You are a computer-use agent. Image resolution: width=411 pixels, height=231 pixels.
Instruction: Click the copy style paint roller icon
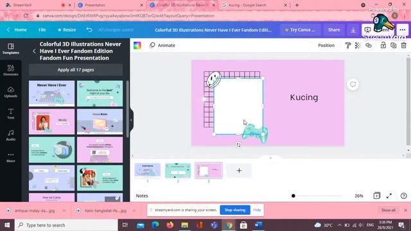348,46
